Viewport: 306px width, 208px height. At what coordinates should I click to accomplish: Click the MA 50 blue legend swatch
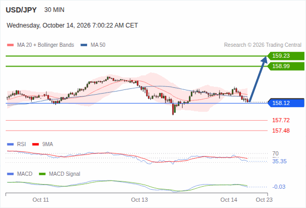[x=84, y=45]
